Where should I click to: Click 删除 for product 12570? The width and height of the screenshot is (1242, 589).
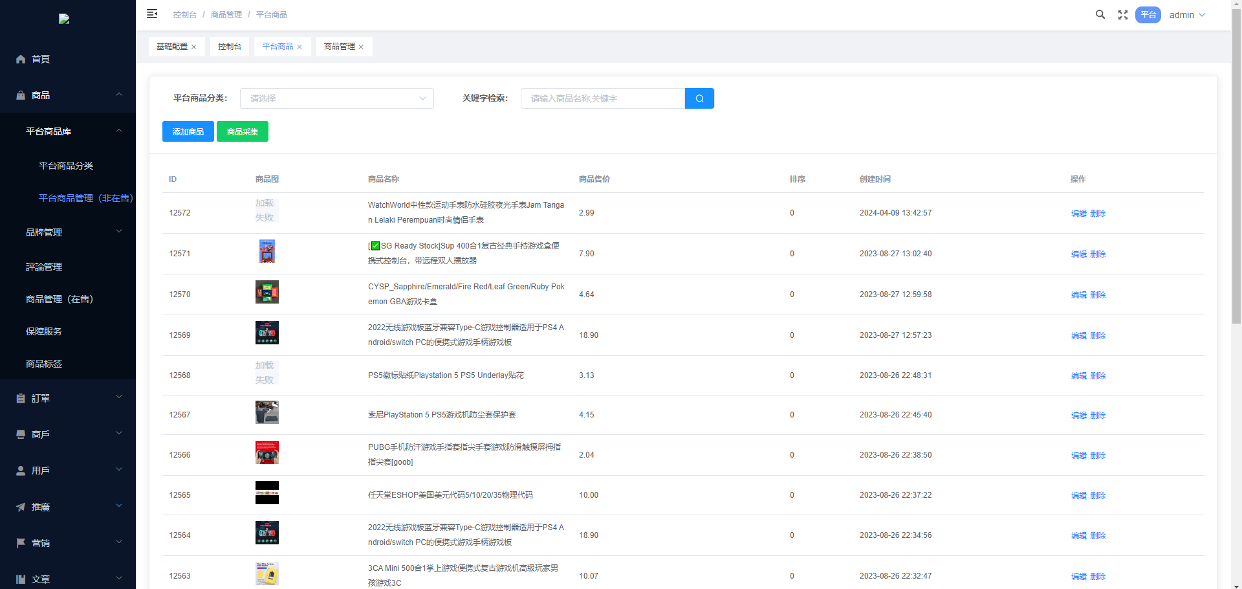[1098, 295]
